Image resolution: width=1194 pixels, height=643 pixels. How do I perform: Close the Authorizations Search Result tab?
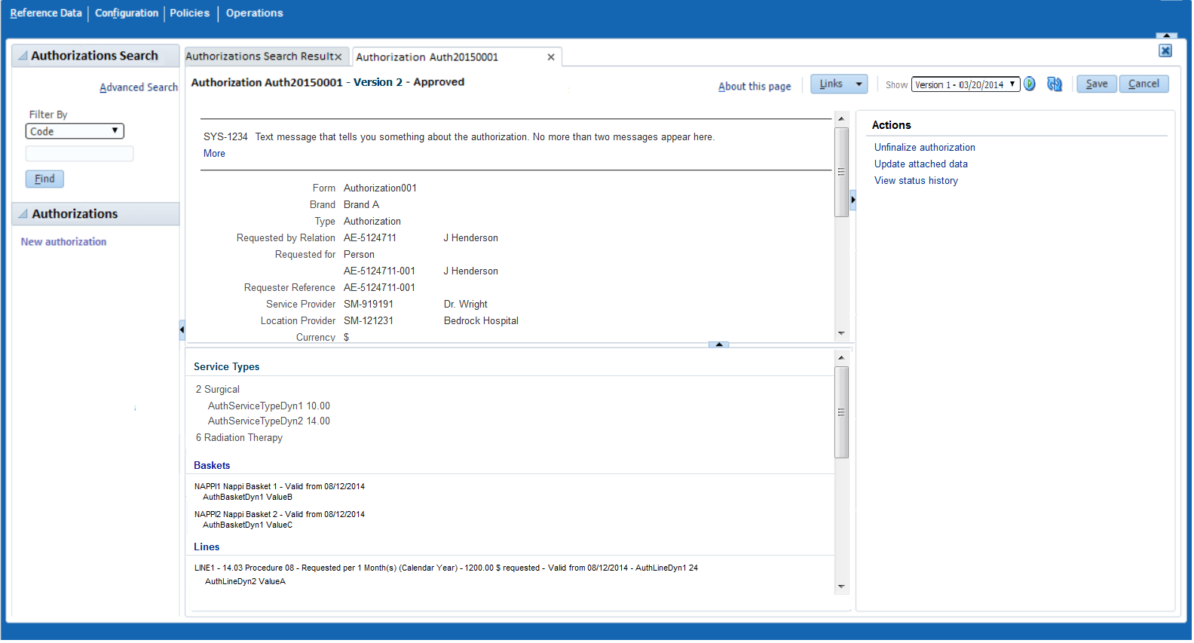click(x=338, y=57)
